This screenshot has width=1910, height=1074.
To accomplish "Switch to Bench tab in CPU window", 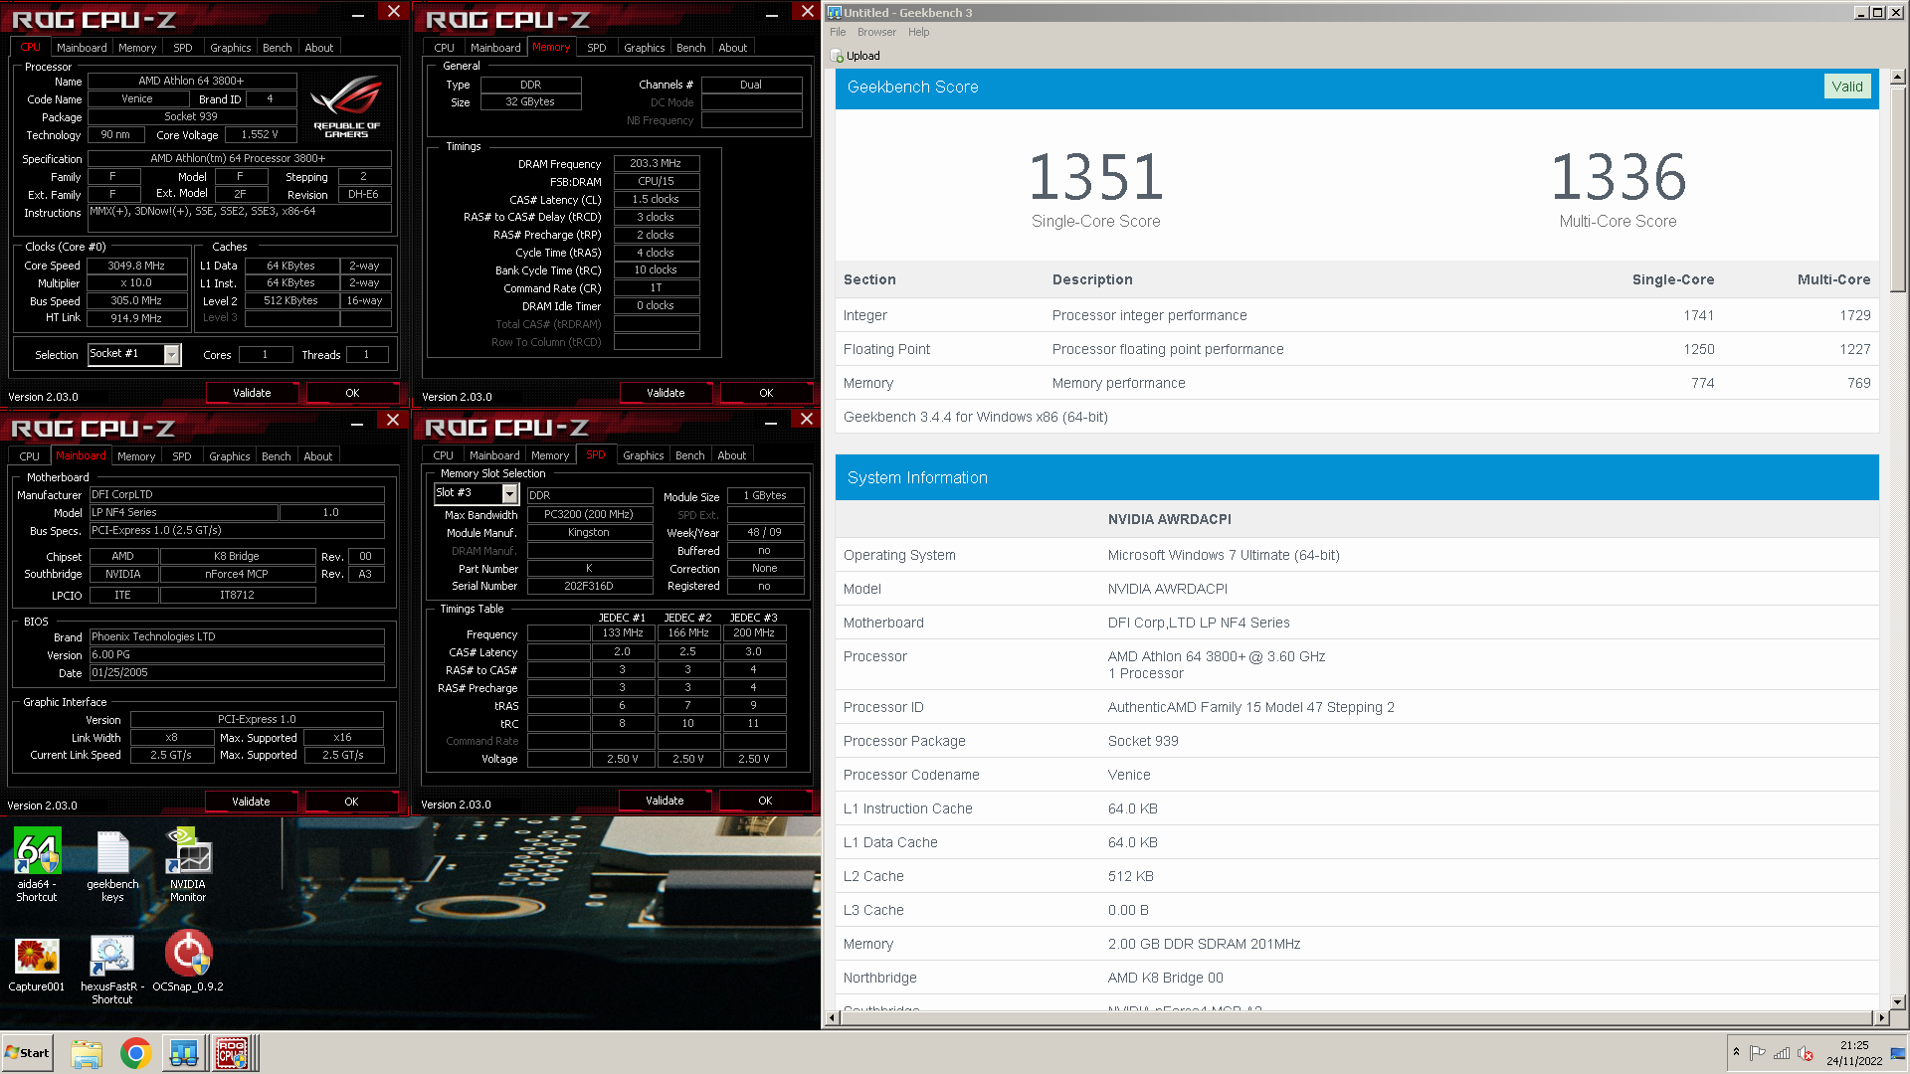I will pos(278,48).
